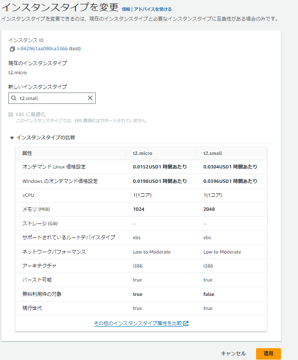Focus the 新しいインスタンスタイプ input field
This screenshot has height=360, width=298.
coord(52,98)
